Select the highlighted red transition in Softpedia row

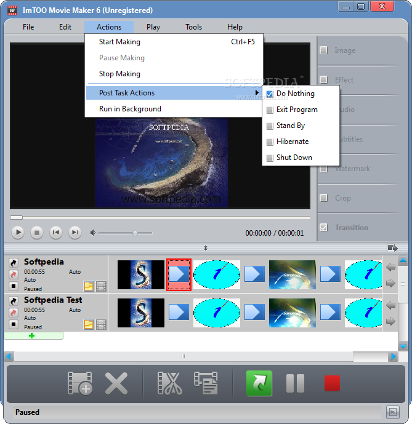(x=179, y=274)
